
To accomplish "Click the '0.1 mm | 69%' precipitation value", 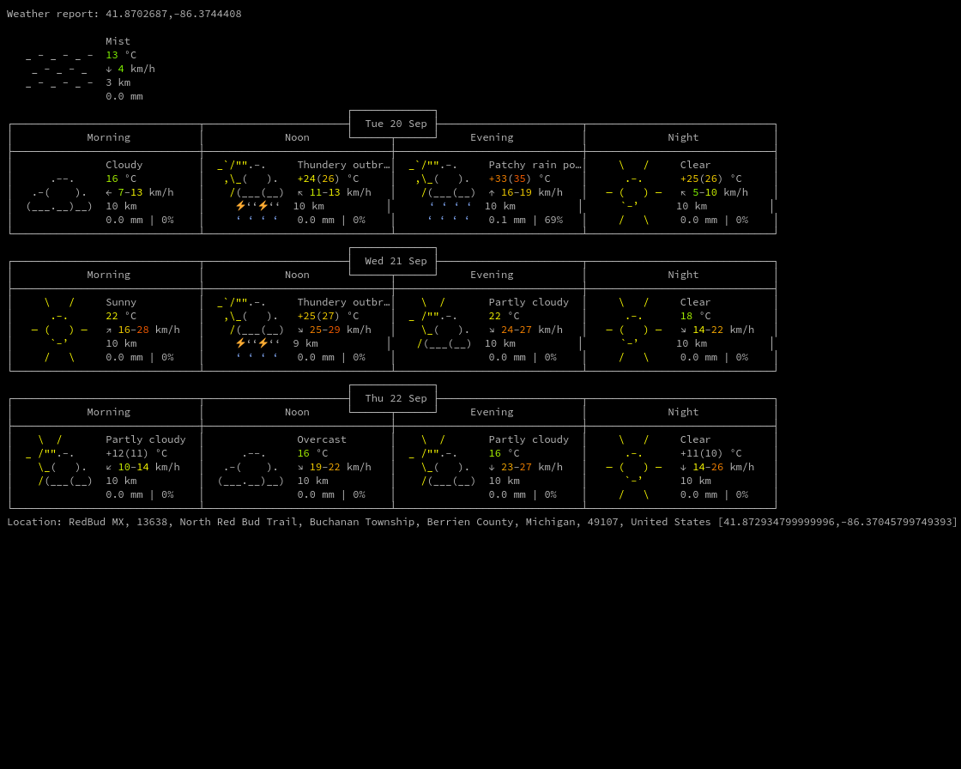I will [x=525, y=221].
